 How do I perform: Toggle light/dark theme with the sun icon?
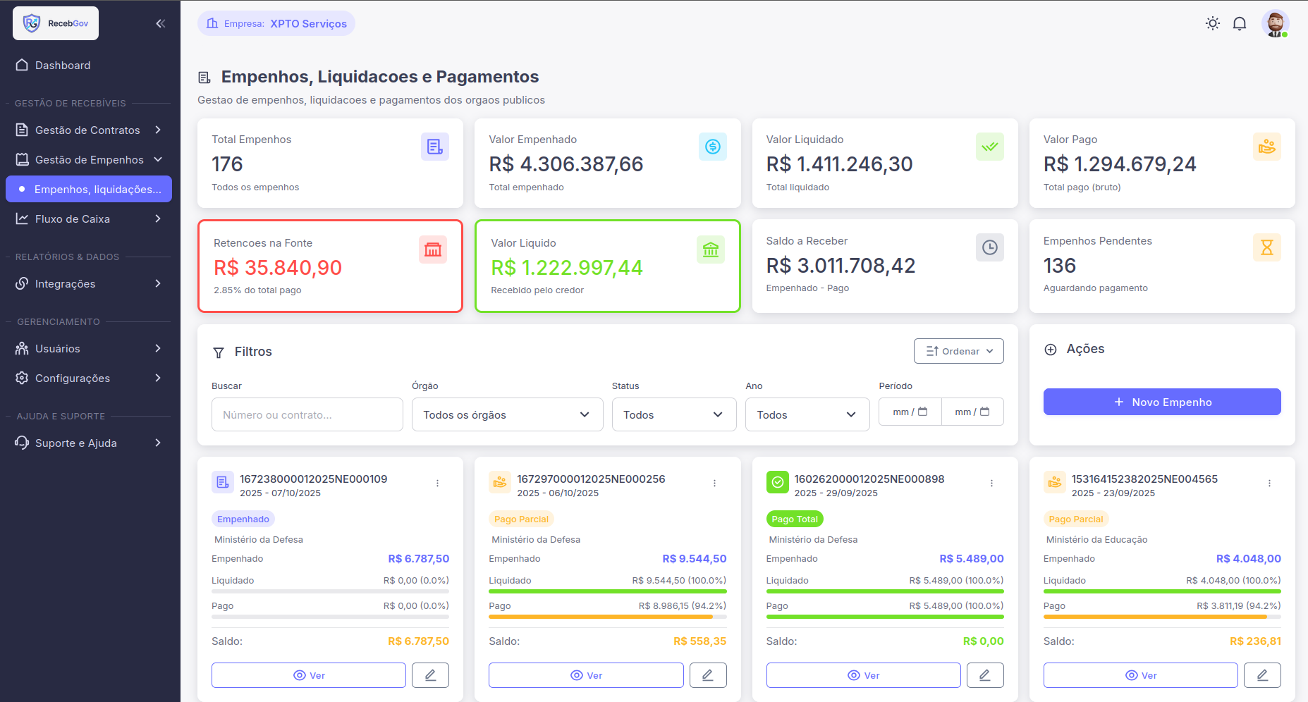[1213, 23]
